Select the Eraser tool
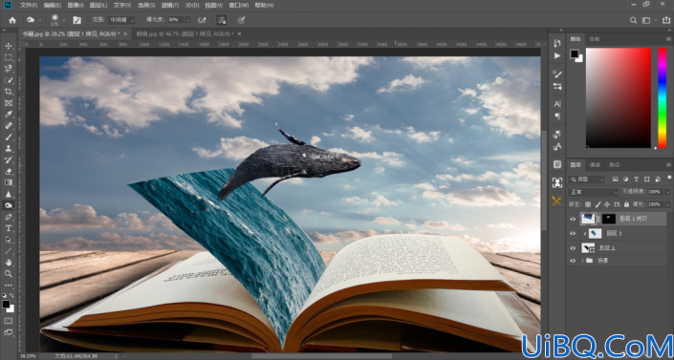Screen dimensions: 674x360 click(x=9, y=172)
